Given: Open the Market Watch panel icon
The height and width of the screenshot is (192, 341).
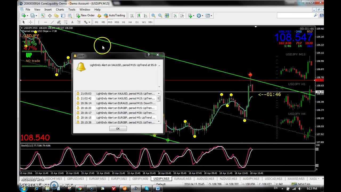Looking at the screenshot, I should 43,16.
